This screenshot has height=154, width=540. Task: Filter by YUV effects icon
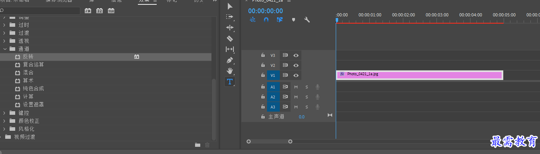click(111, 11)
